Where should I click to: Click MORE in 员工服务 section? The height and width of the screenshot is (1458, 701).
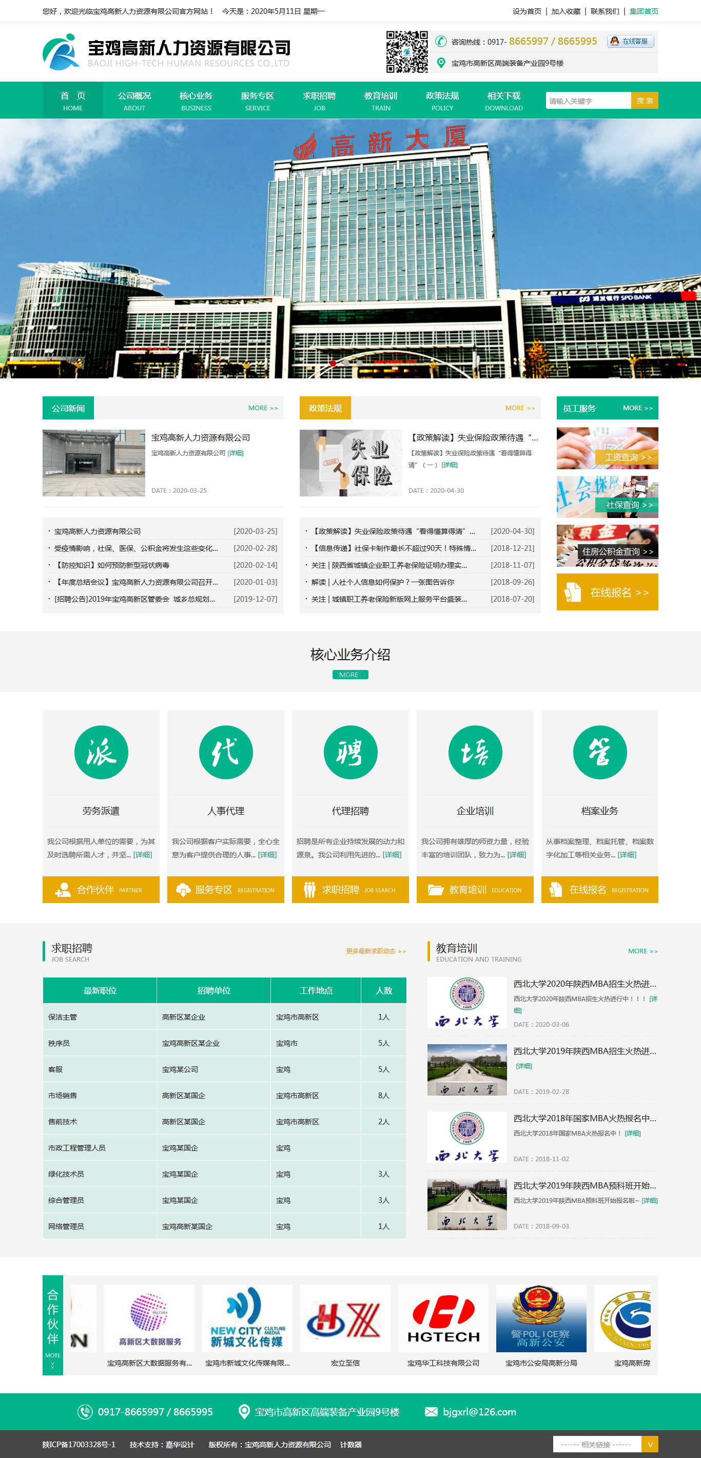coord(638,408)
